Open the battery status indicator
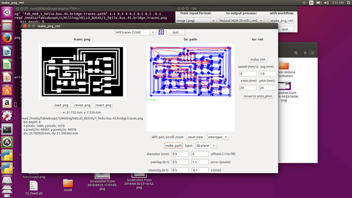352x198 pixels. pos(319,2)
